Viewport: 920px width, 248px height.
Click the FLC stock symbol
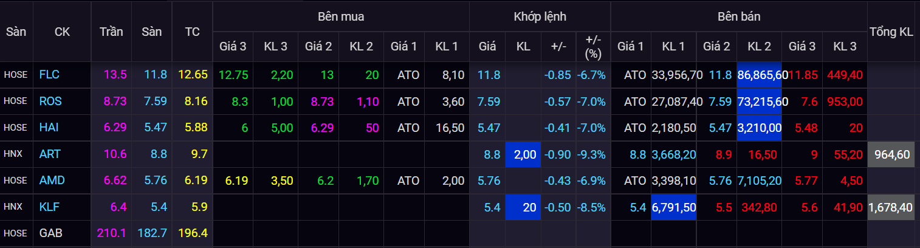pos(49,75)
